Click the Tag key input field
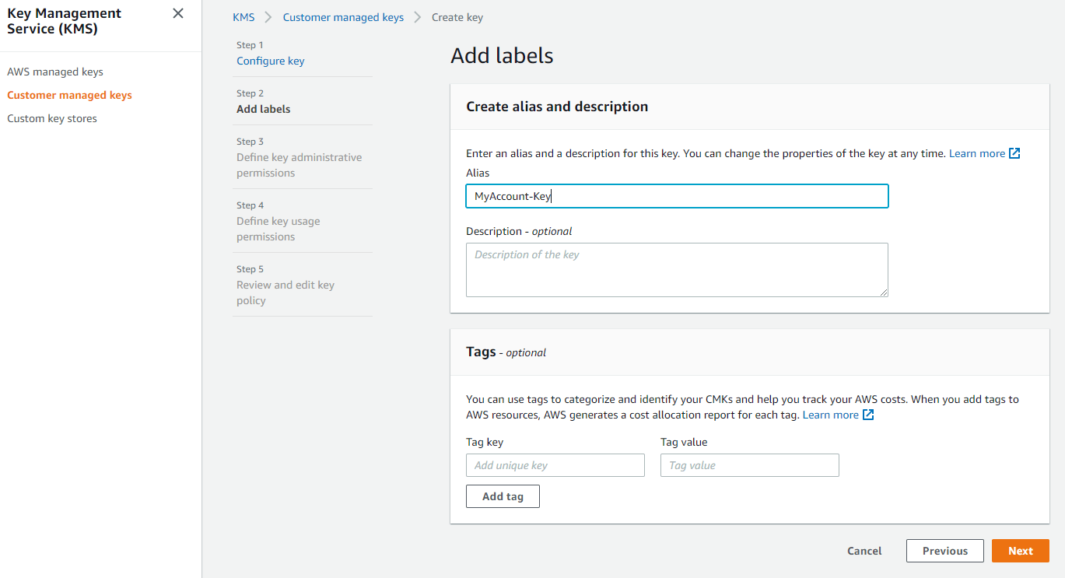Screen dimensions: 1065x578 [555, 465]
